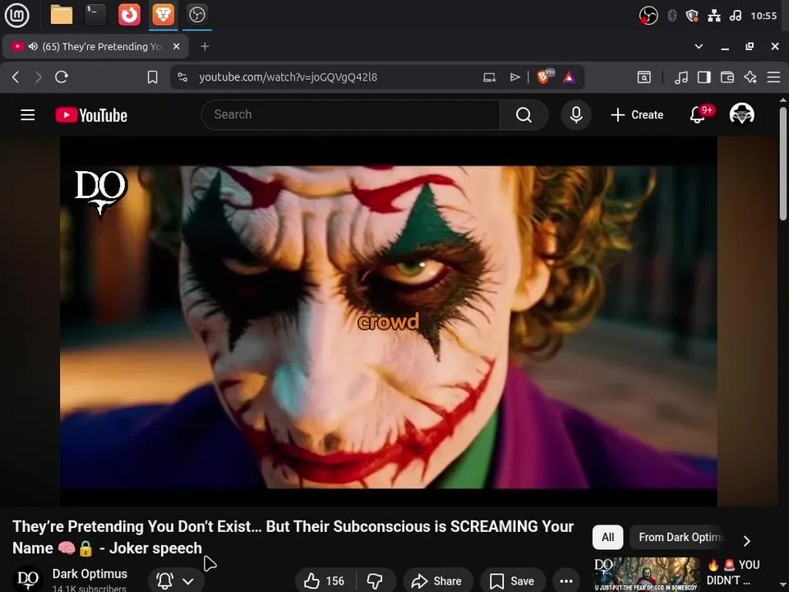Switch to the Brave browser taskbar icon
The width and height of the screenshot is (789, 592).
164,15
